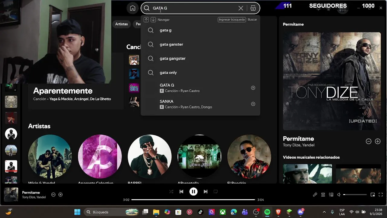Click Permítame song title in player bar
Viewport: 387px width, 218px height.
pos(31,193)
